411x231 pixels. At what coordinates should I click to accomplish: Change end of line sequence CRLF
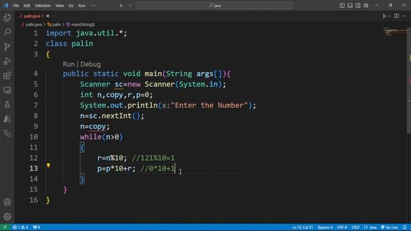pos(355,227)
